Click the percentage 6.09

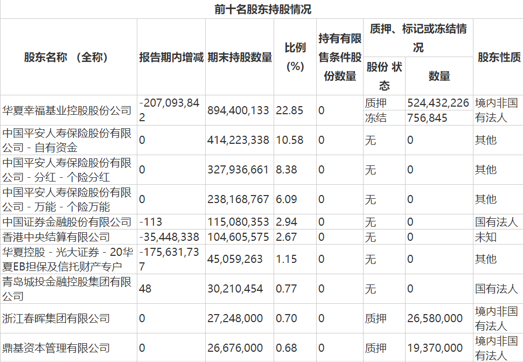tap(286, 199)
